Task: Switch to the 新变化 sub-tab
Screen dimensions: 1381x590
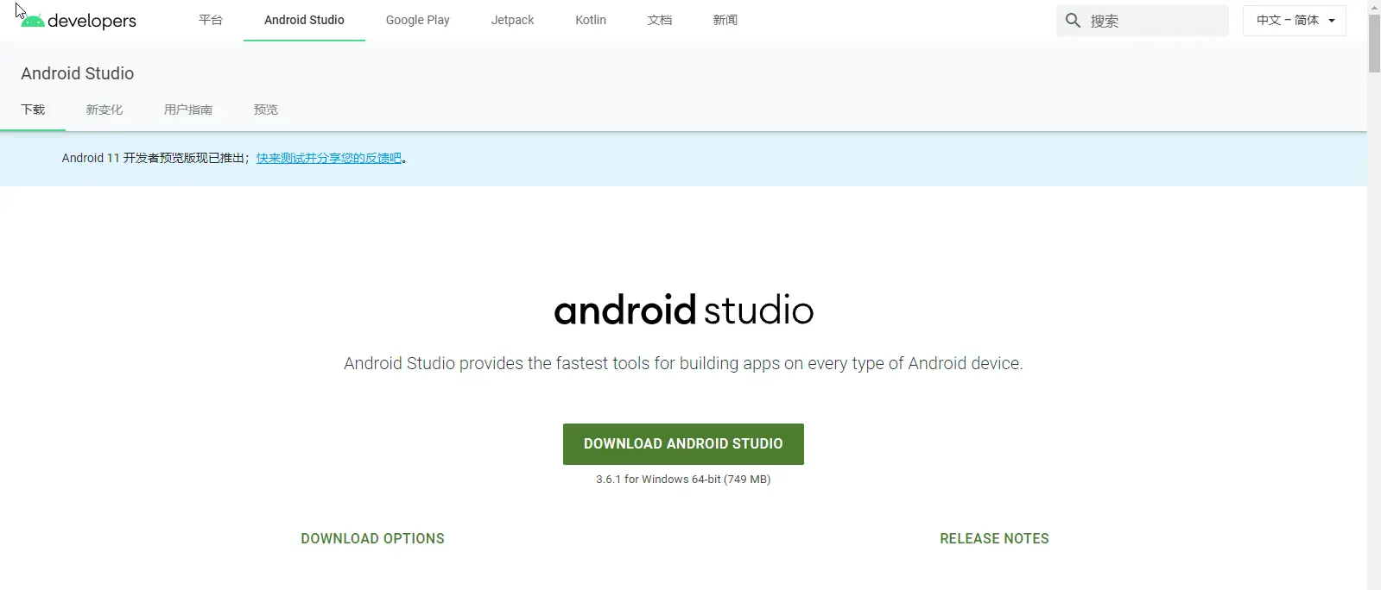Action: coord(105,110)
